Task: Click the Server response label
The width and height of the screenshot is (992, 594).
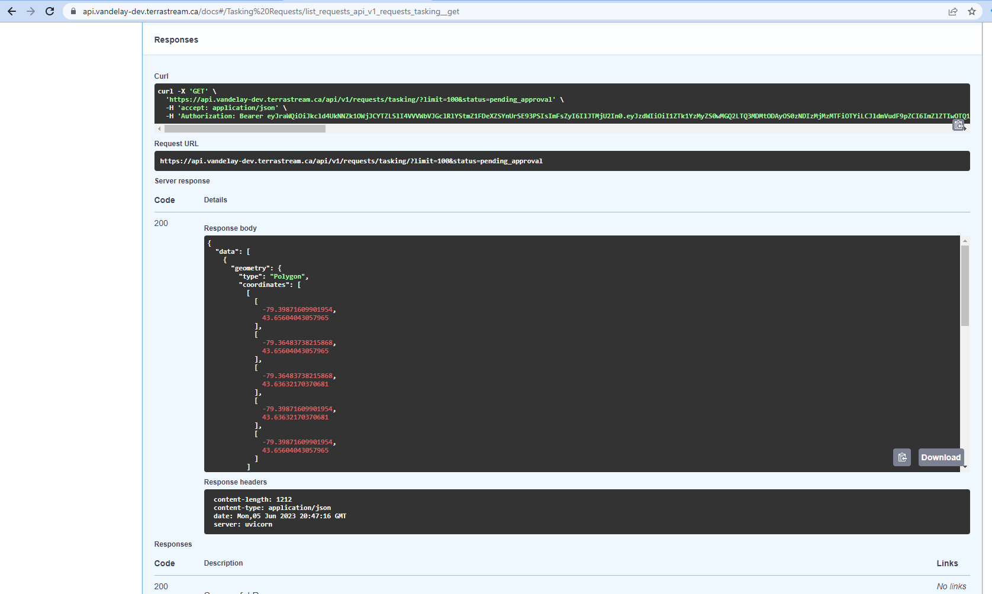Action: click(182, 181)
